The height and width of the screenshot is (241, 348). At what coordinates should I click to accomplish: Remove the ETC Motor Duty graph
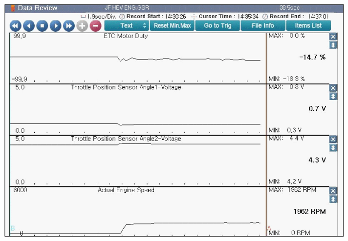[333, 37]
